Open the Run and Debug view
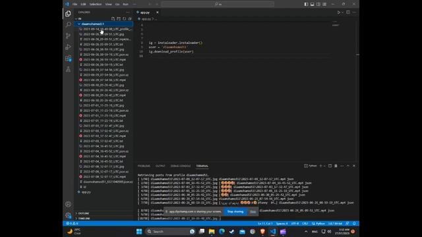The height and width of the screenshot is (237, 422). click(68, 47)
